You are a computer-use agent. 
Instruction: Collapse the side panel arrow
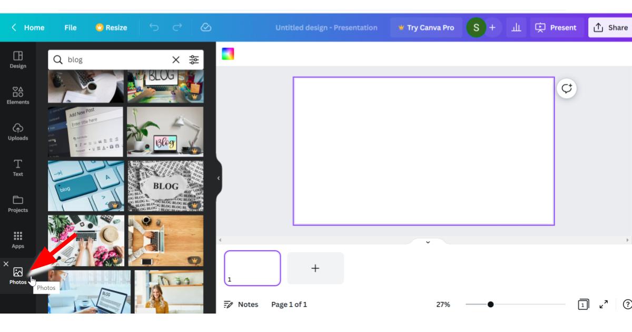click(x=219, y=178)
